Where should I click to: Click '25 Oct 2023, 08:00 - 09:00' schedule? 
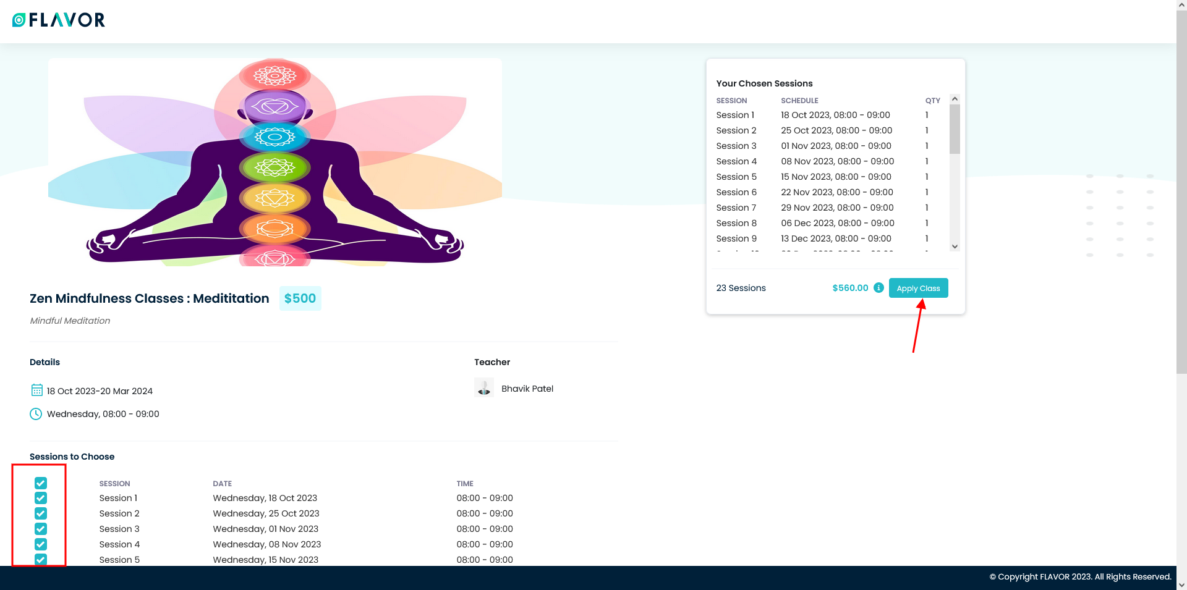(836, 130)
